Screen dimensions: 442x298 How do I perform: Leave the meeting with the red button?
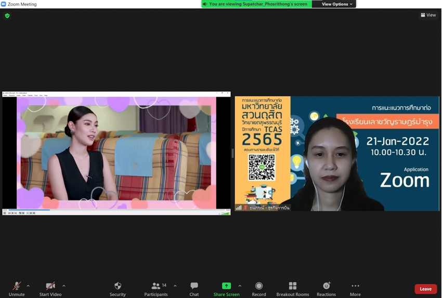pyautogui.click(x=426, y=289)
